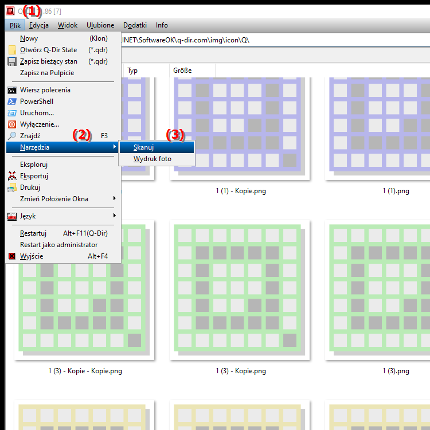Open the Dodatki menu in menu bar
This screenshot has height=430, width=430.
pyautogui.click(x=135, y=25)
